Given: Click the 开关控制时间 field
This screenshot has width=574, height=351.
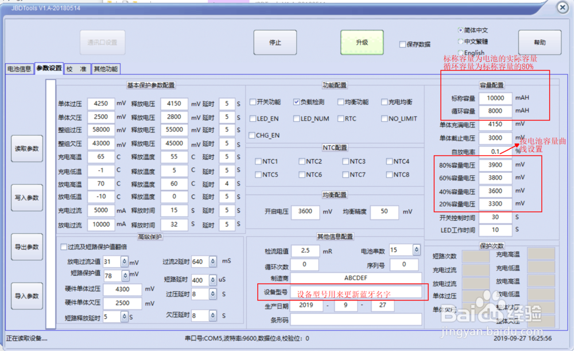Looking at the screenshot, I should 495,217.
